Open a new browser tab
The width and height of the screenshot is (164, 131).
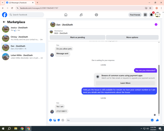point(37,3)
